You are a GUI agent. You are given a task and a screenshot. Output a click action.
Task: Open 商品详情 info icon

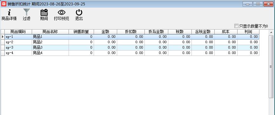coord(9,12)
